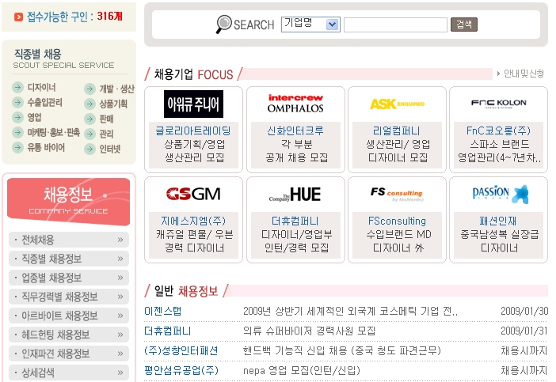Select the 헤드헌팅 채용정보 menu item
This screenshot has height=382, width=556.
click(68, 335)
